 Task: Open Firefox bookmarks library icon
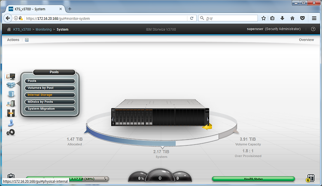click(x=272, y=18)
